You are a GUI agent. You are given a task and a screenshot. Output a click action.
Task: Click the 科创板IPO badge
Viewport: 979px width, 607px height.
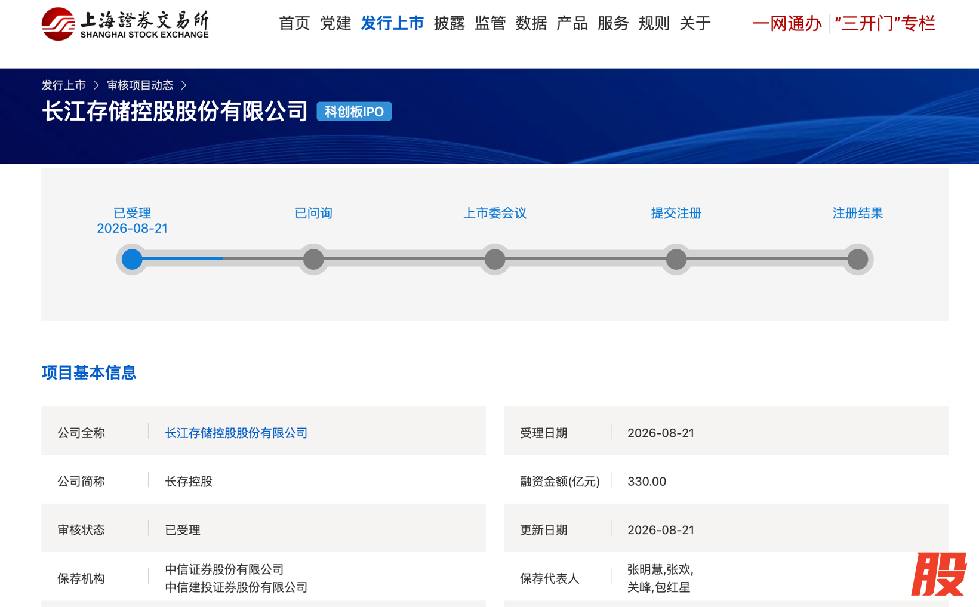click(x=354, y=112)
